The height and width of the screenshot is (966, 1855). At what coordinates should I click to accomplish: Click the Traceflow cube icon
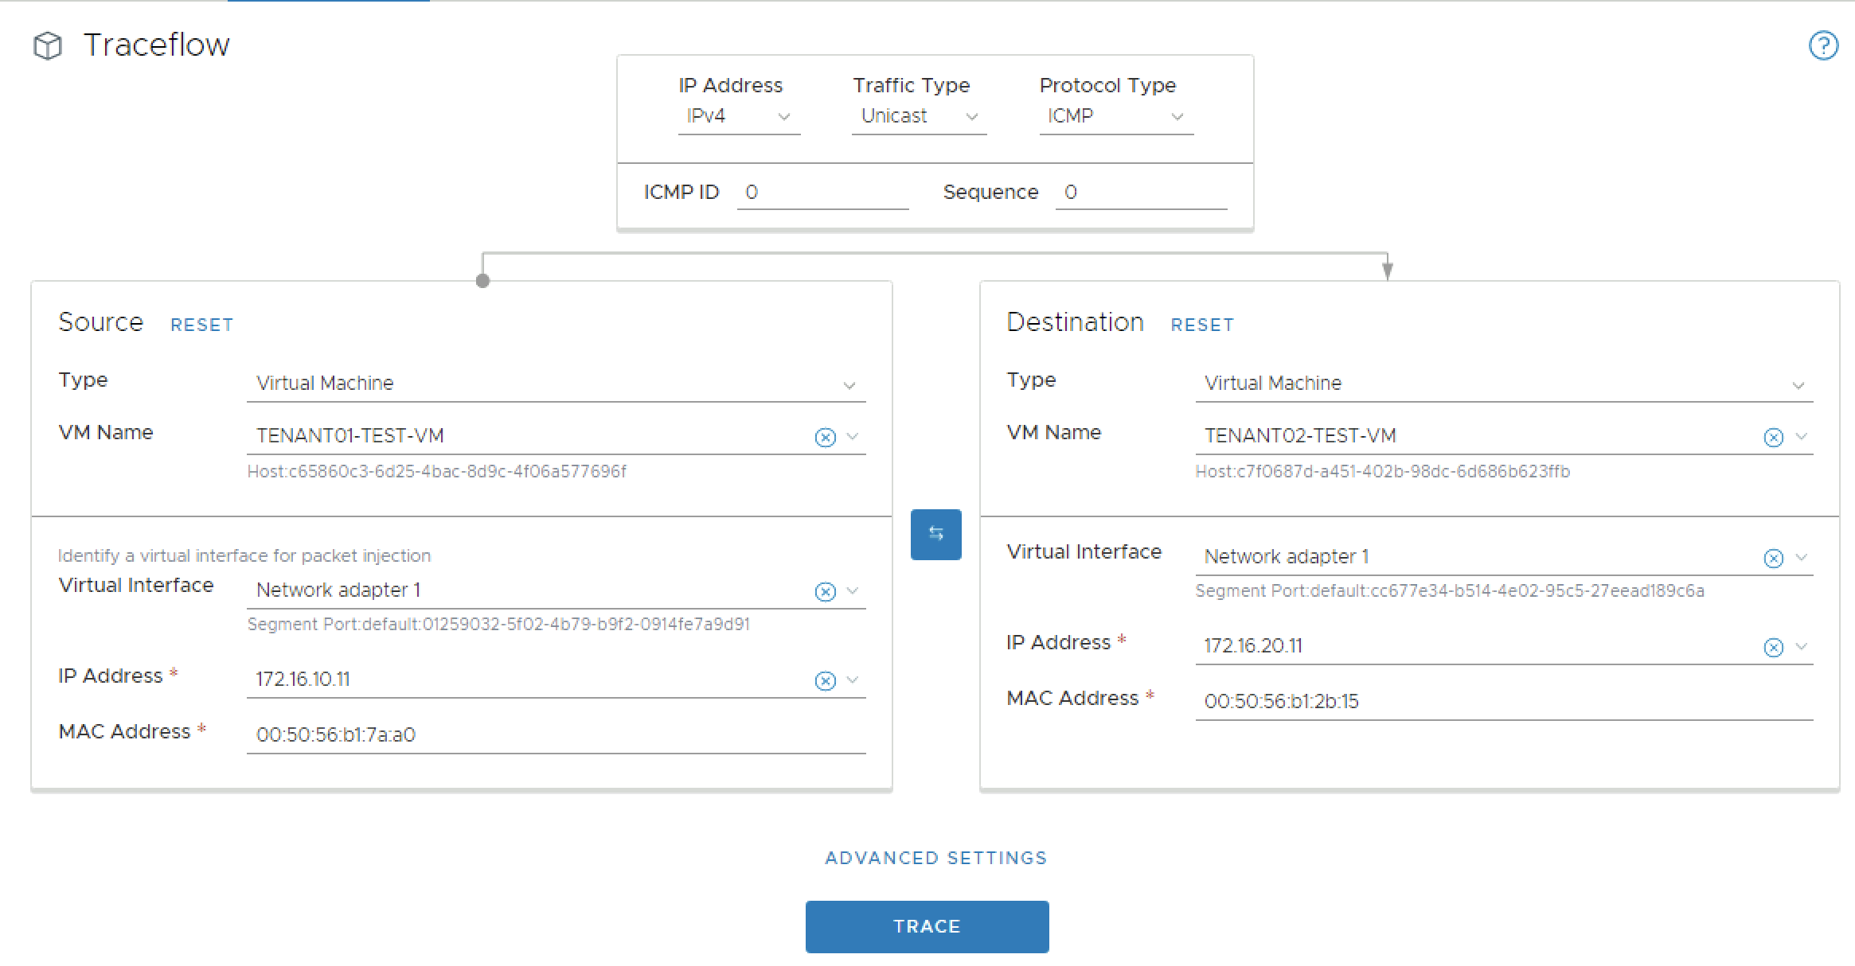point(48,45)
